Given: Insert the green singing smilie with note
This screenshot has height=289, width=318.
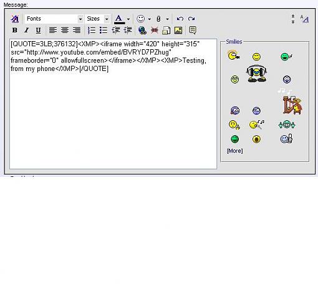Looking at the screenshot, I should [286, 57].
